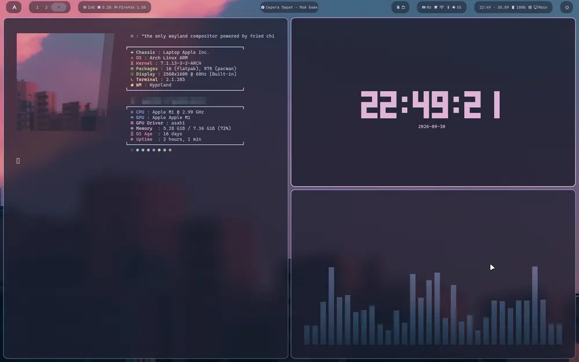Click the CPU : Apple M1 line
Image resolution: width=579 pixels, height=362 pixels.
(167, 112)
